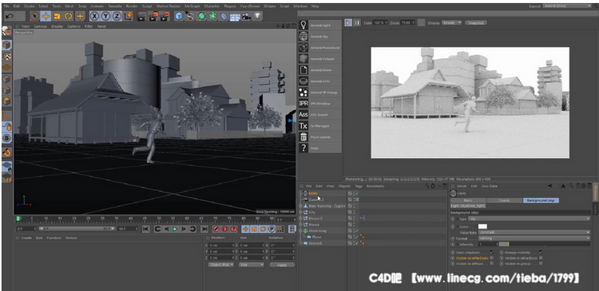Enable Visible in reflections checkbox
Screen dimensions: 599x291
[x=492, y=258]
